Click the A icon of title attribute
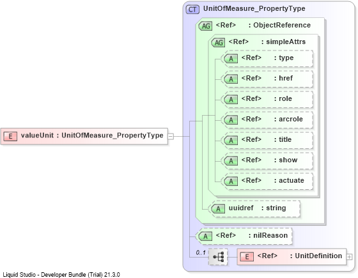 (x=231, y=141)
